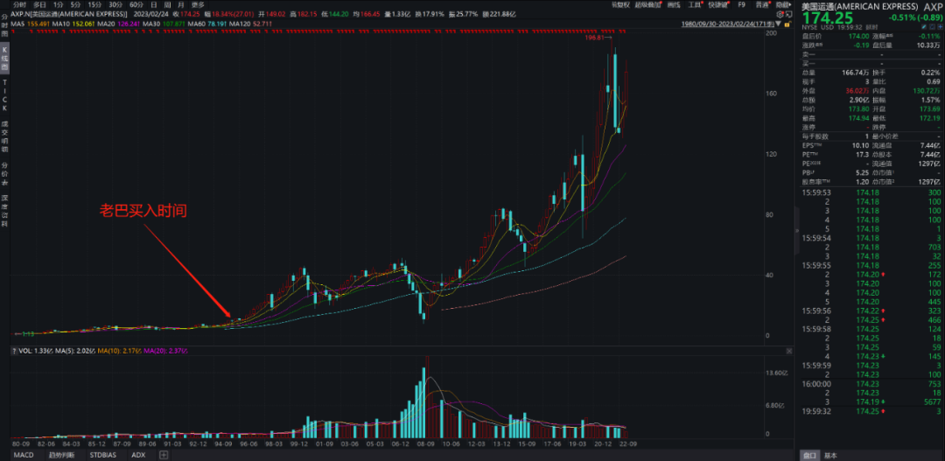Click the 美国运通(AMERICAN EXPRESS) name in quote panel
Image resolution: width=945 pixels, height=461 pixels.
(860, 6)
